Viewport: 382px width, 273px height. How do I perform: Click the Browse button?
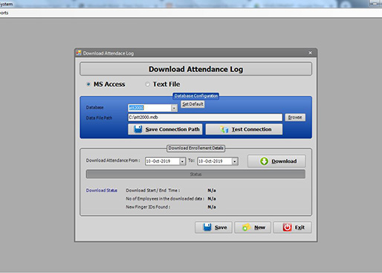(295, 117)
